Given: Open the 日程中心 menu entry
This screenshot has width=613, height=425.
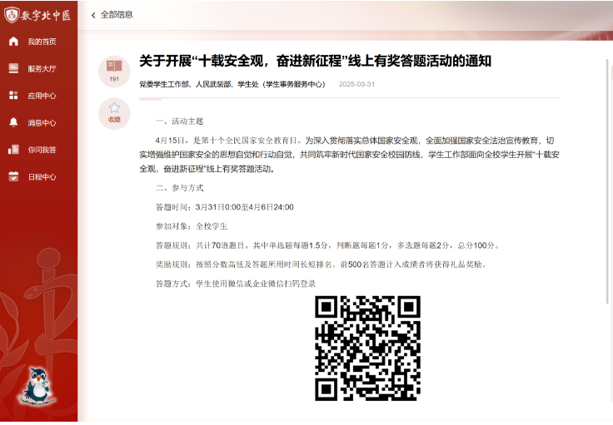Looking at the screenshot, I should click(42, 177).
